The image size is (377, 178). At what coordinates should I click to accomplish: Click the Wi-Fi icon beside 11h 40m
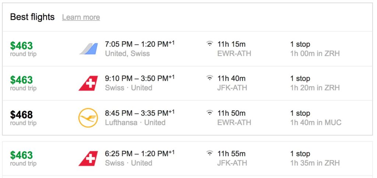209,78
